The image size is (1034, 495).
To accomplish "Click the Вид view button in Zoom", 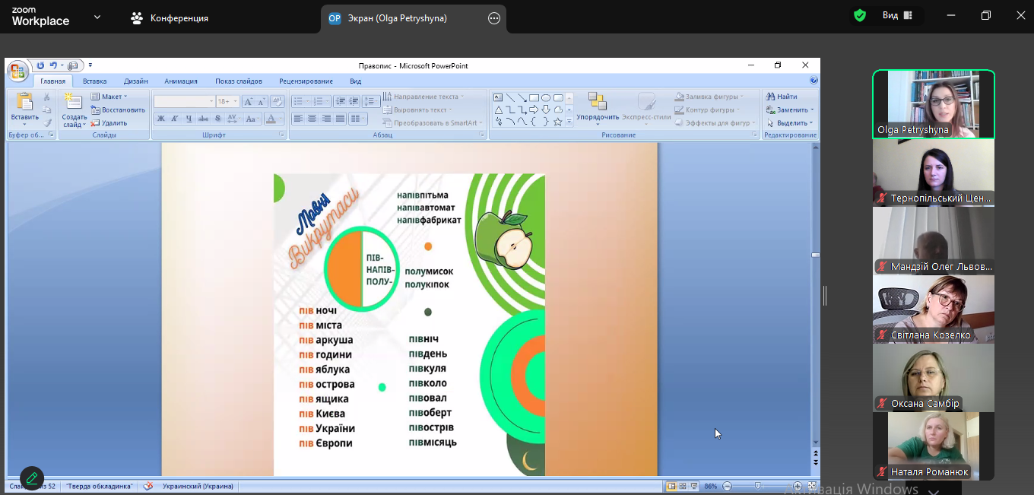I will [897, 15].
